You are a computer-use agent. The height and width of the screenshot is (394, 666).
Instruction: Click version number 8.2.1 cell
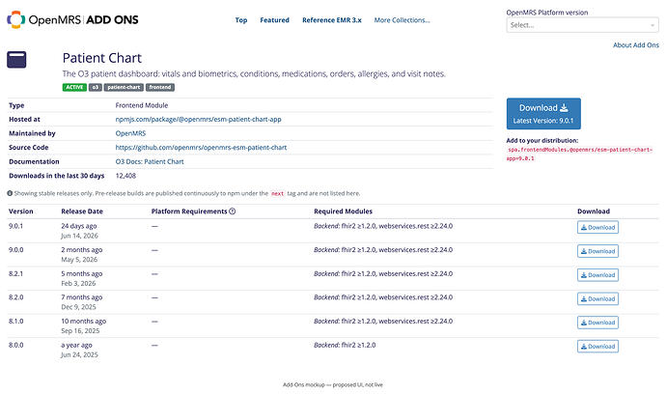pyautogui.click(x=15, y=273)
